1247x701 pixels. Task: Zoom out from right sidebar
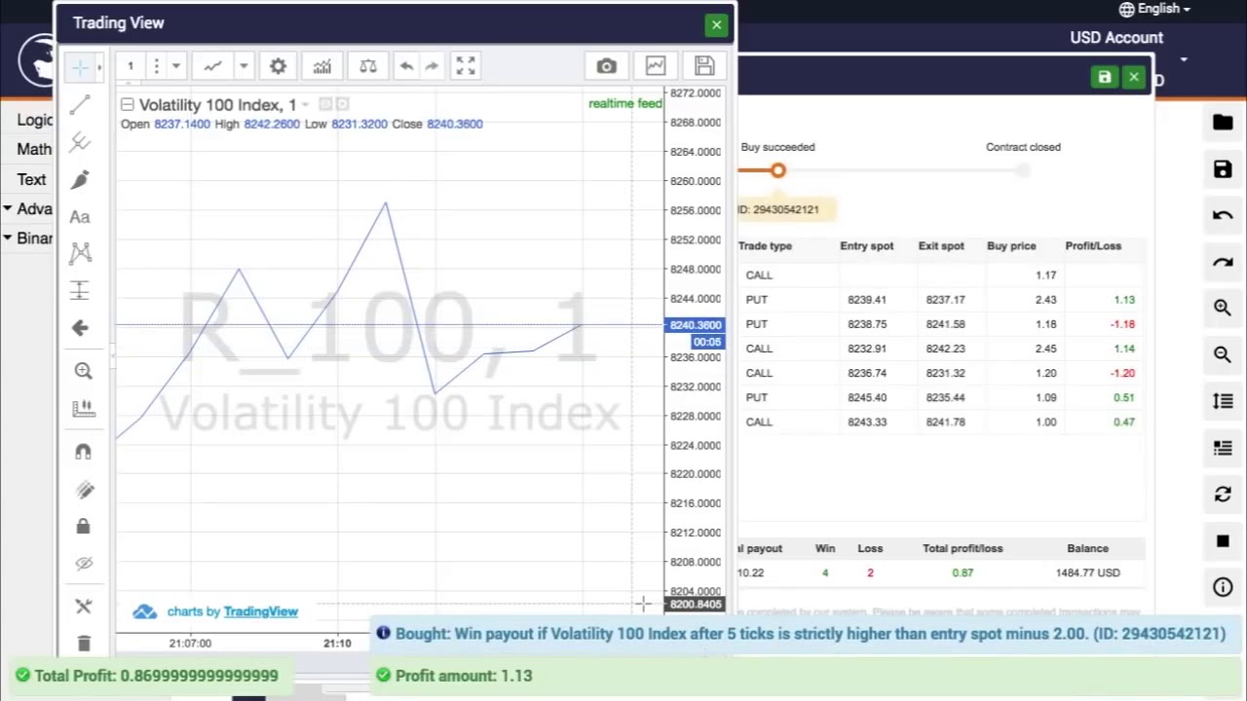tap(1223, 354)
